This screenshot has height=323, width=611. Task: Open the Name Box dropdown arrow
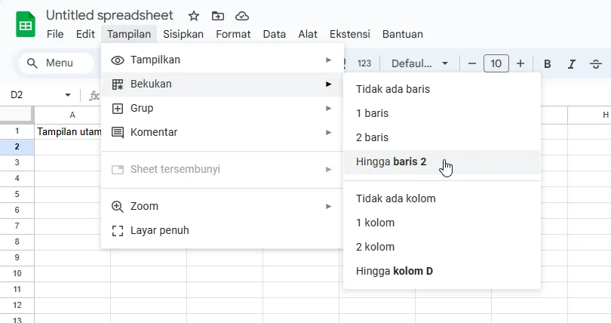click(68, 95)
